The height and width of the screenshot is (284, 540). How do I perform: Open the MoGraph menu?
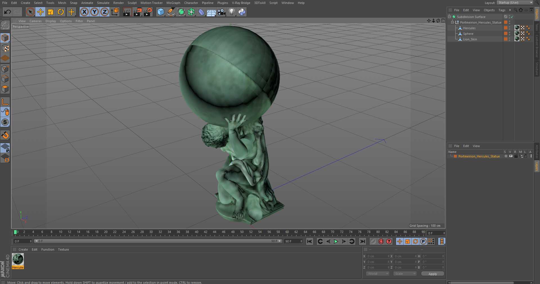tap(173, 3)
